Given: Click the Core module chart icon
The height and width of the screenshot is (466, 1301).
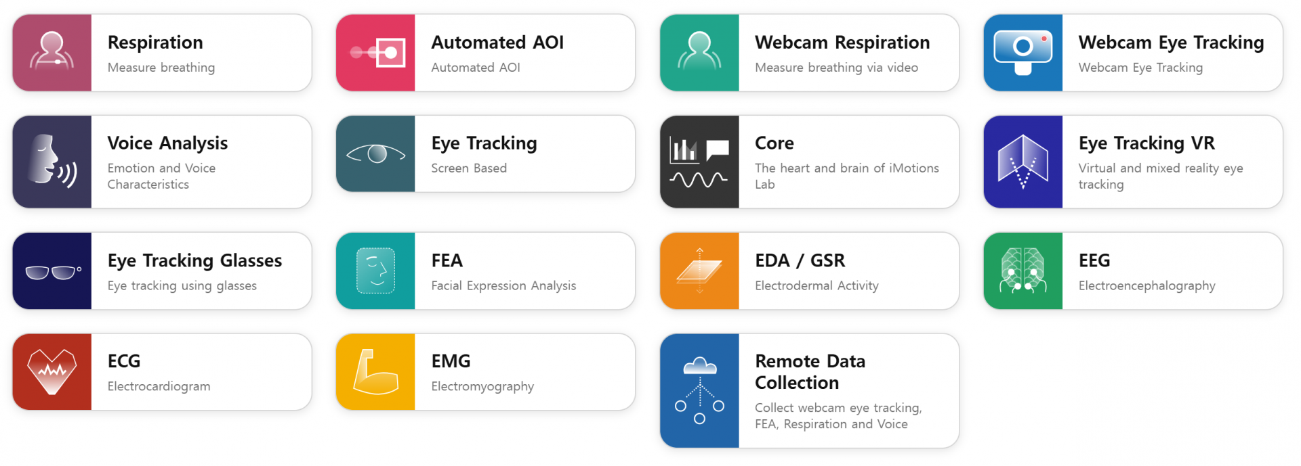Looking at the screenshot, I should [700, 162].
